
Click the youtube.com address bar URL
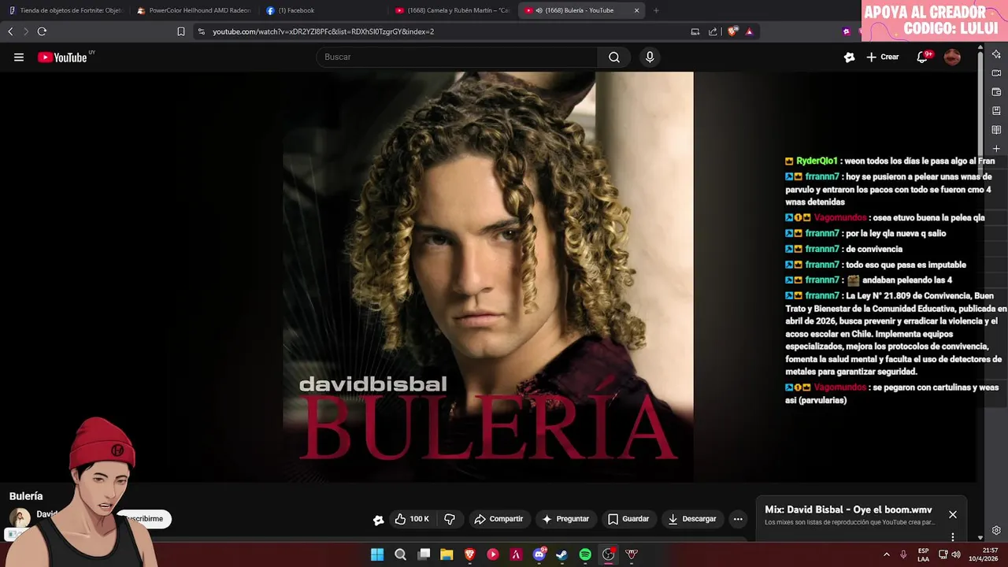pos(323,31)
